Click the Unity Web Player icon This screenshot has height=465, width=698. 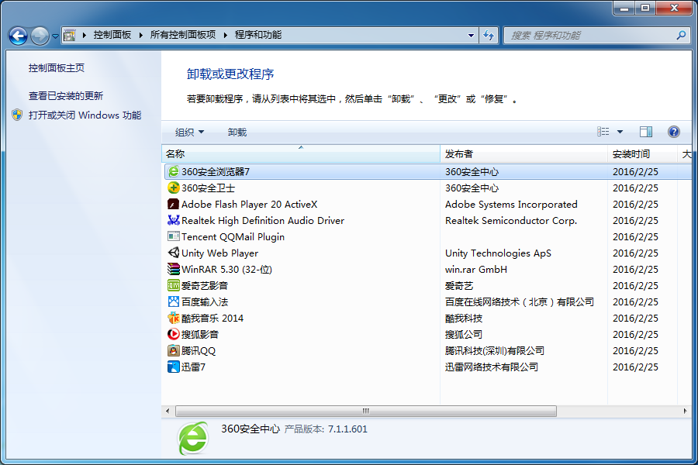174,253
